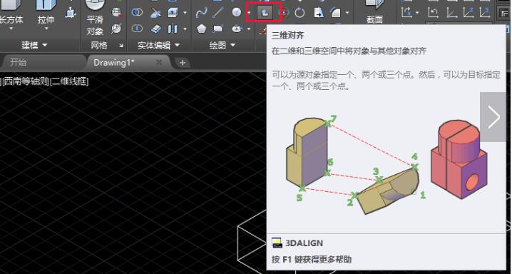The width and height of the screenshot is (512, 274).
Task: Click the plain UCS axes icon
Action: (x=451, y=13)
